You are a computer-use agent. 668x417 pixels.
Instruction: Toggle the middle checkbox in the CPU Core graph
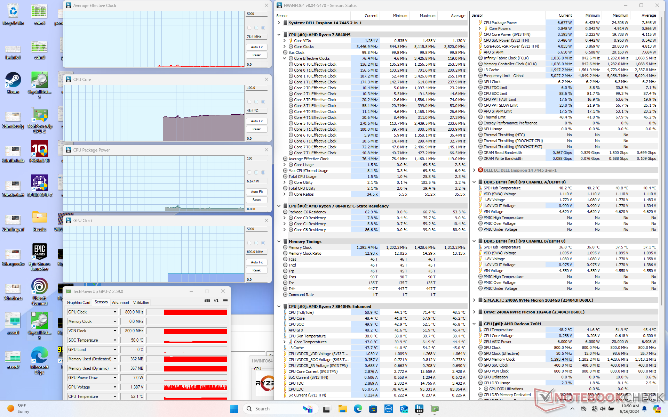256,102
